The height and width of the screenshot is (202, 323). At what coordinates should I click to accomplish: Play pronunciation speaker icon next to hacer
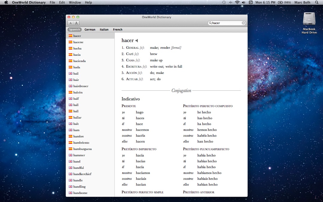(x=137, y=41)
